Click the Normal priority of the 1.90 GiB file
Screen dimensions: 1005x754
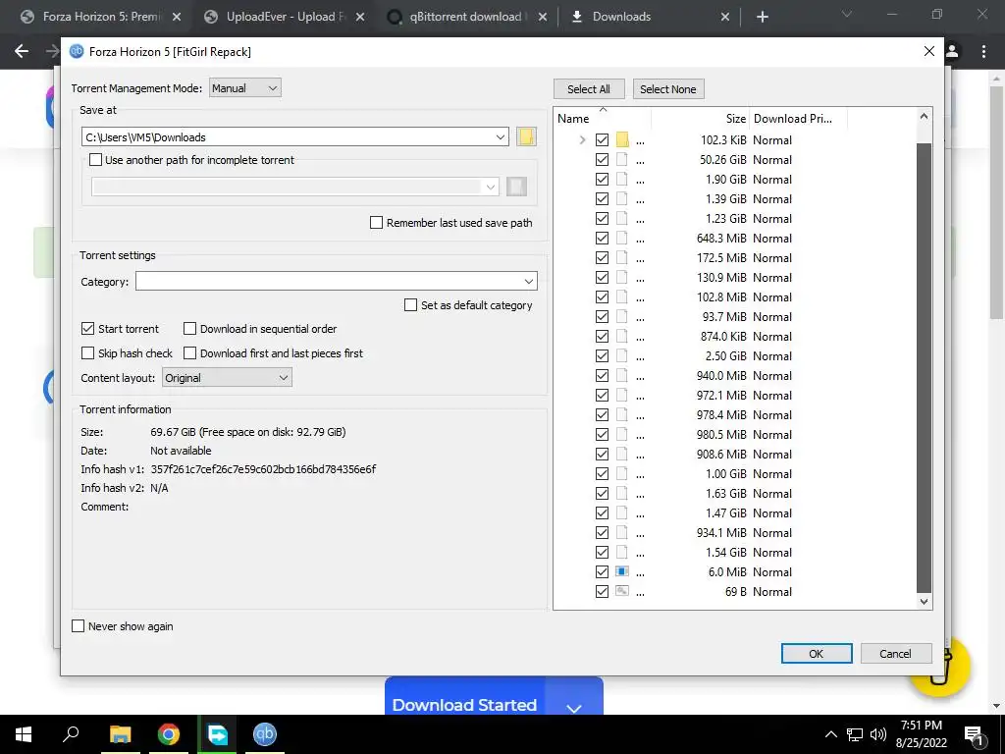coord(772,180)
